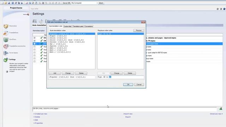Click Change under the auto-translation rules list
The image size is (226, 127).
click(x=68, y=73)
